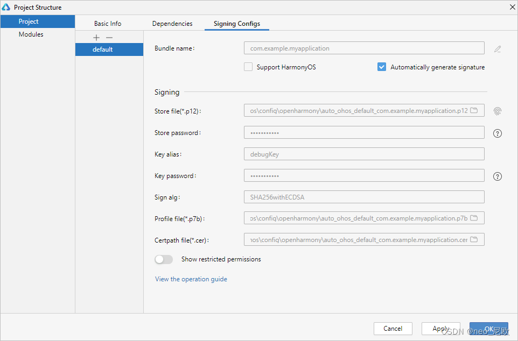Browse for Store file p12 folder icon
Image resolution: width=518 pixels, height=341 pixels.
(474, 110)
